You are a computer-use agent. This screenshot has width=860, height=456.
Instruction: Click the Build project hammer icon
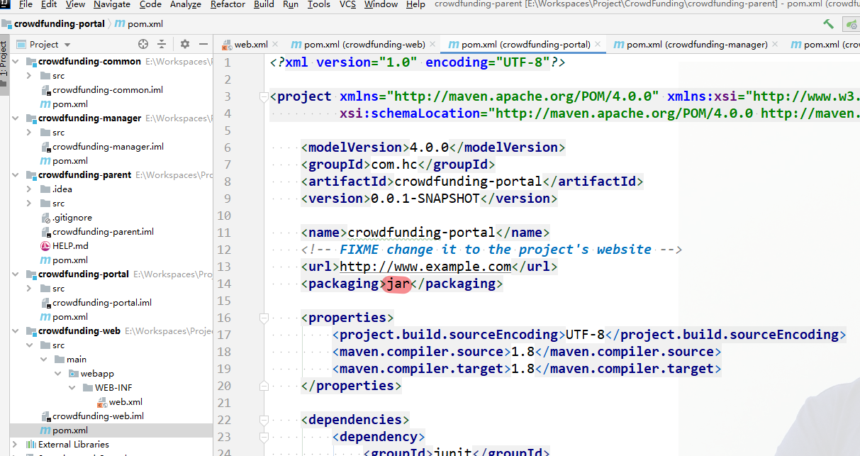pos(828,24)
